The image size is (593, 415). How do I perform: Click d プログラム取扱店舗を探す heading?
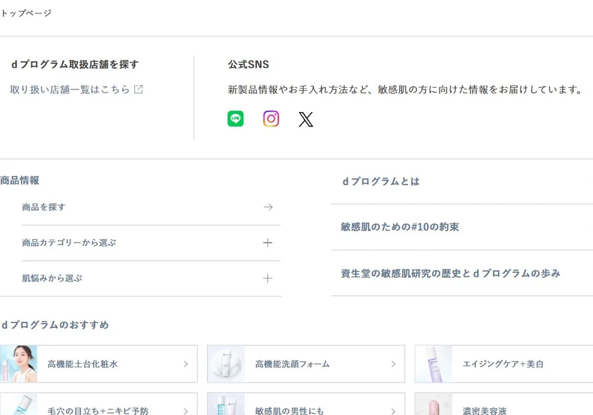coord(75,65)
